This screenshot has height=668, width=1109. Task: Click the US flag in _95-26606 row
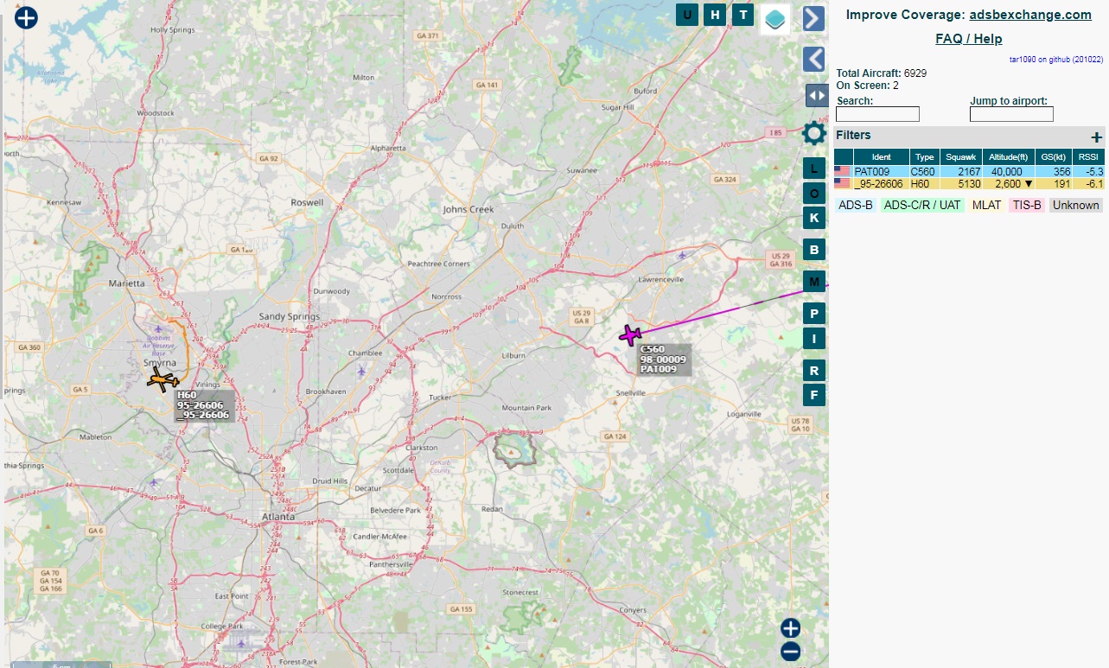point(842,183)
